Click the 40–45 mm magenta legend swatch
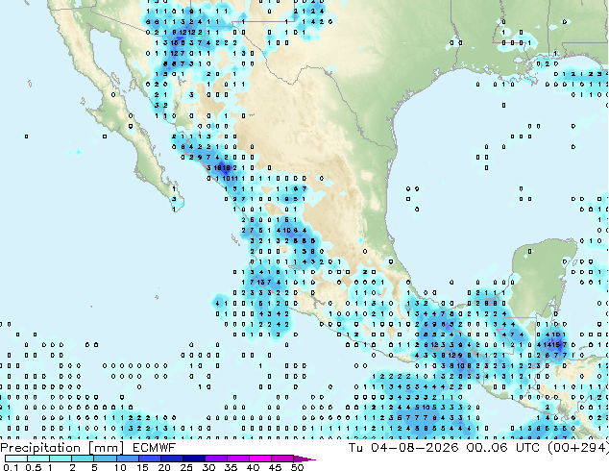Viewport: 609px width, 471px height. coord(260,459)
